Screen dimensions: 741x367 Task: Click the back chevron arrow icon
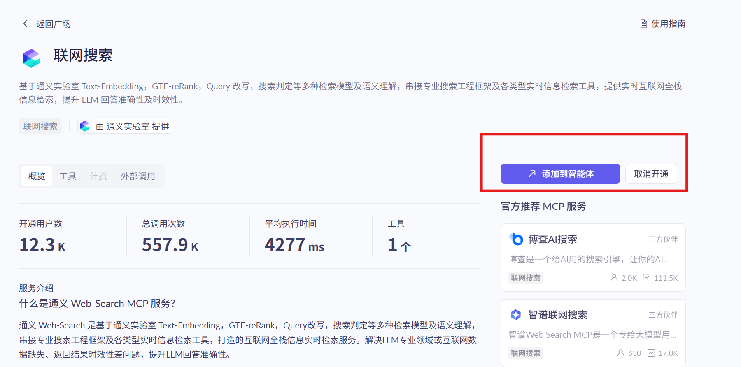[26, 23]
